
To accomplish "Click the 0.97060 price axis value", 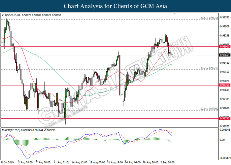I will coord(225,108).
